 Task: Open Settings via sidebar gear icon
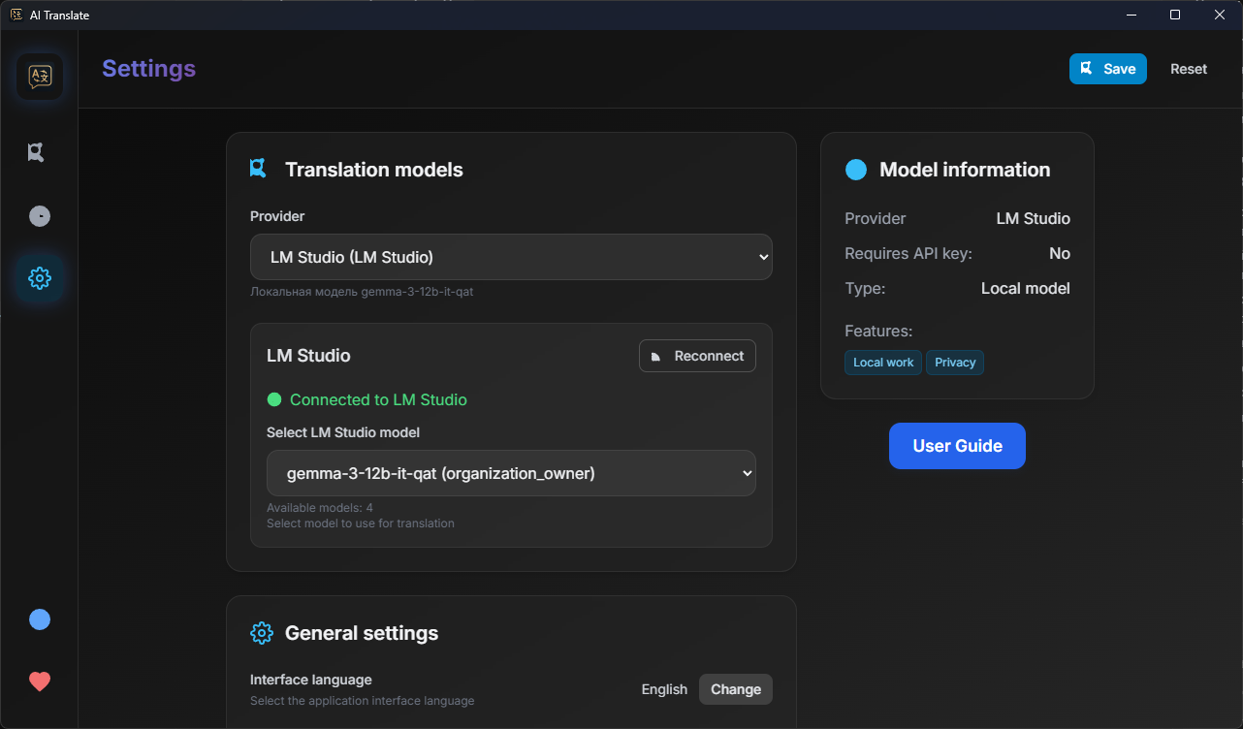pyautogui.click(x=40, y=278)
